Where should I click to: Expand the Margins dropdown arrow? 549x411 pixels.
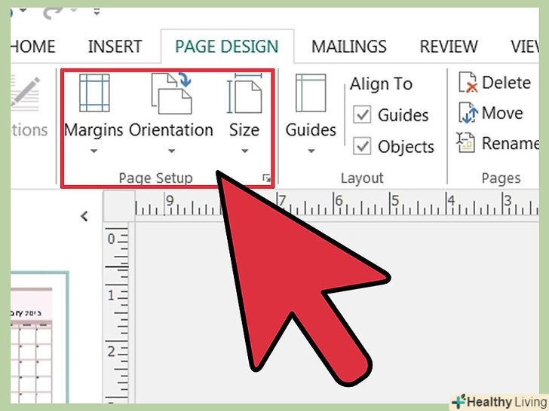(94, 151)
